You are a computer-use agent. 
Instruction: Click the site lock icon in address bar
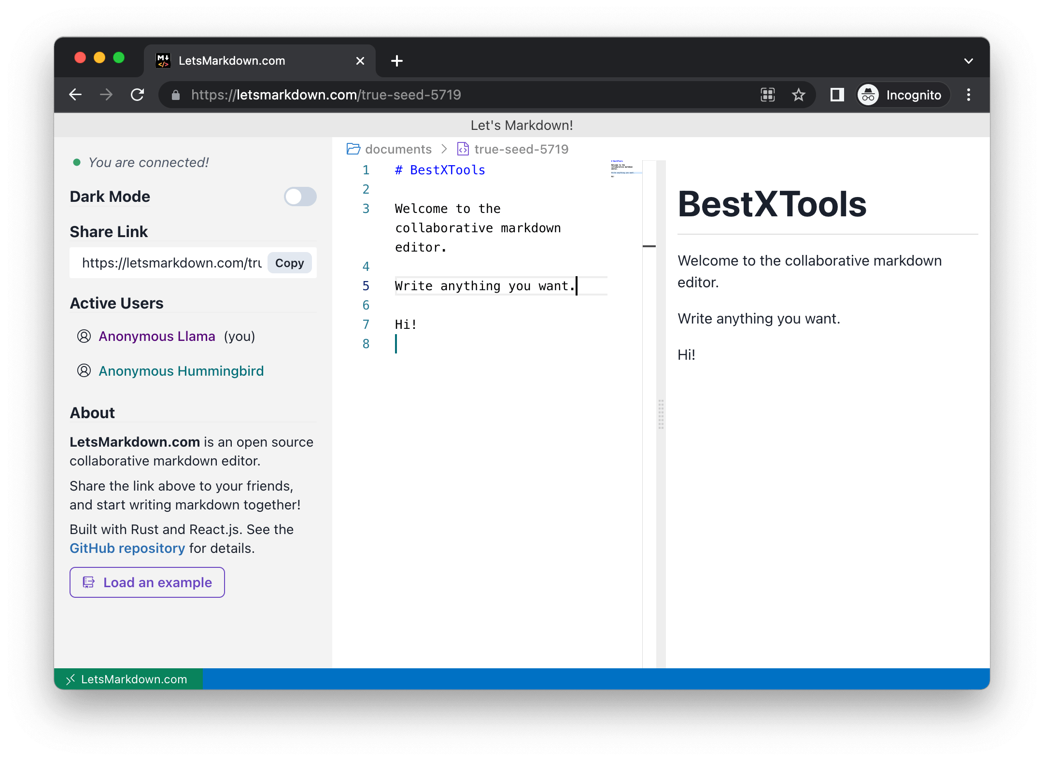[x=176, y=95]
